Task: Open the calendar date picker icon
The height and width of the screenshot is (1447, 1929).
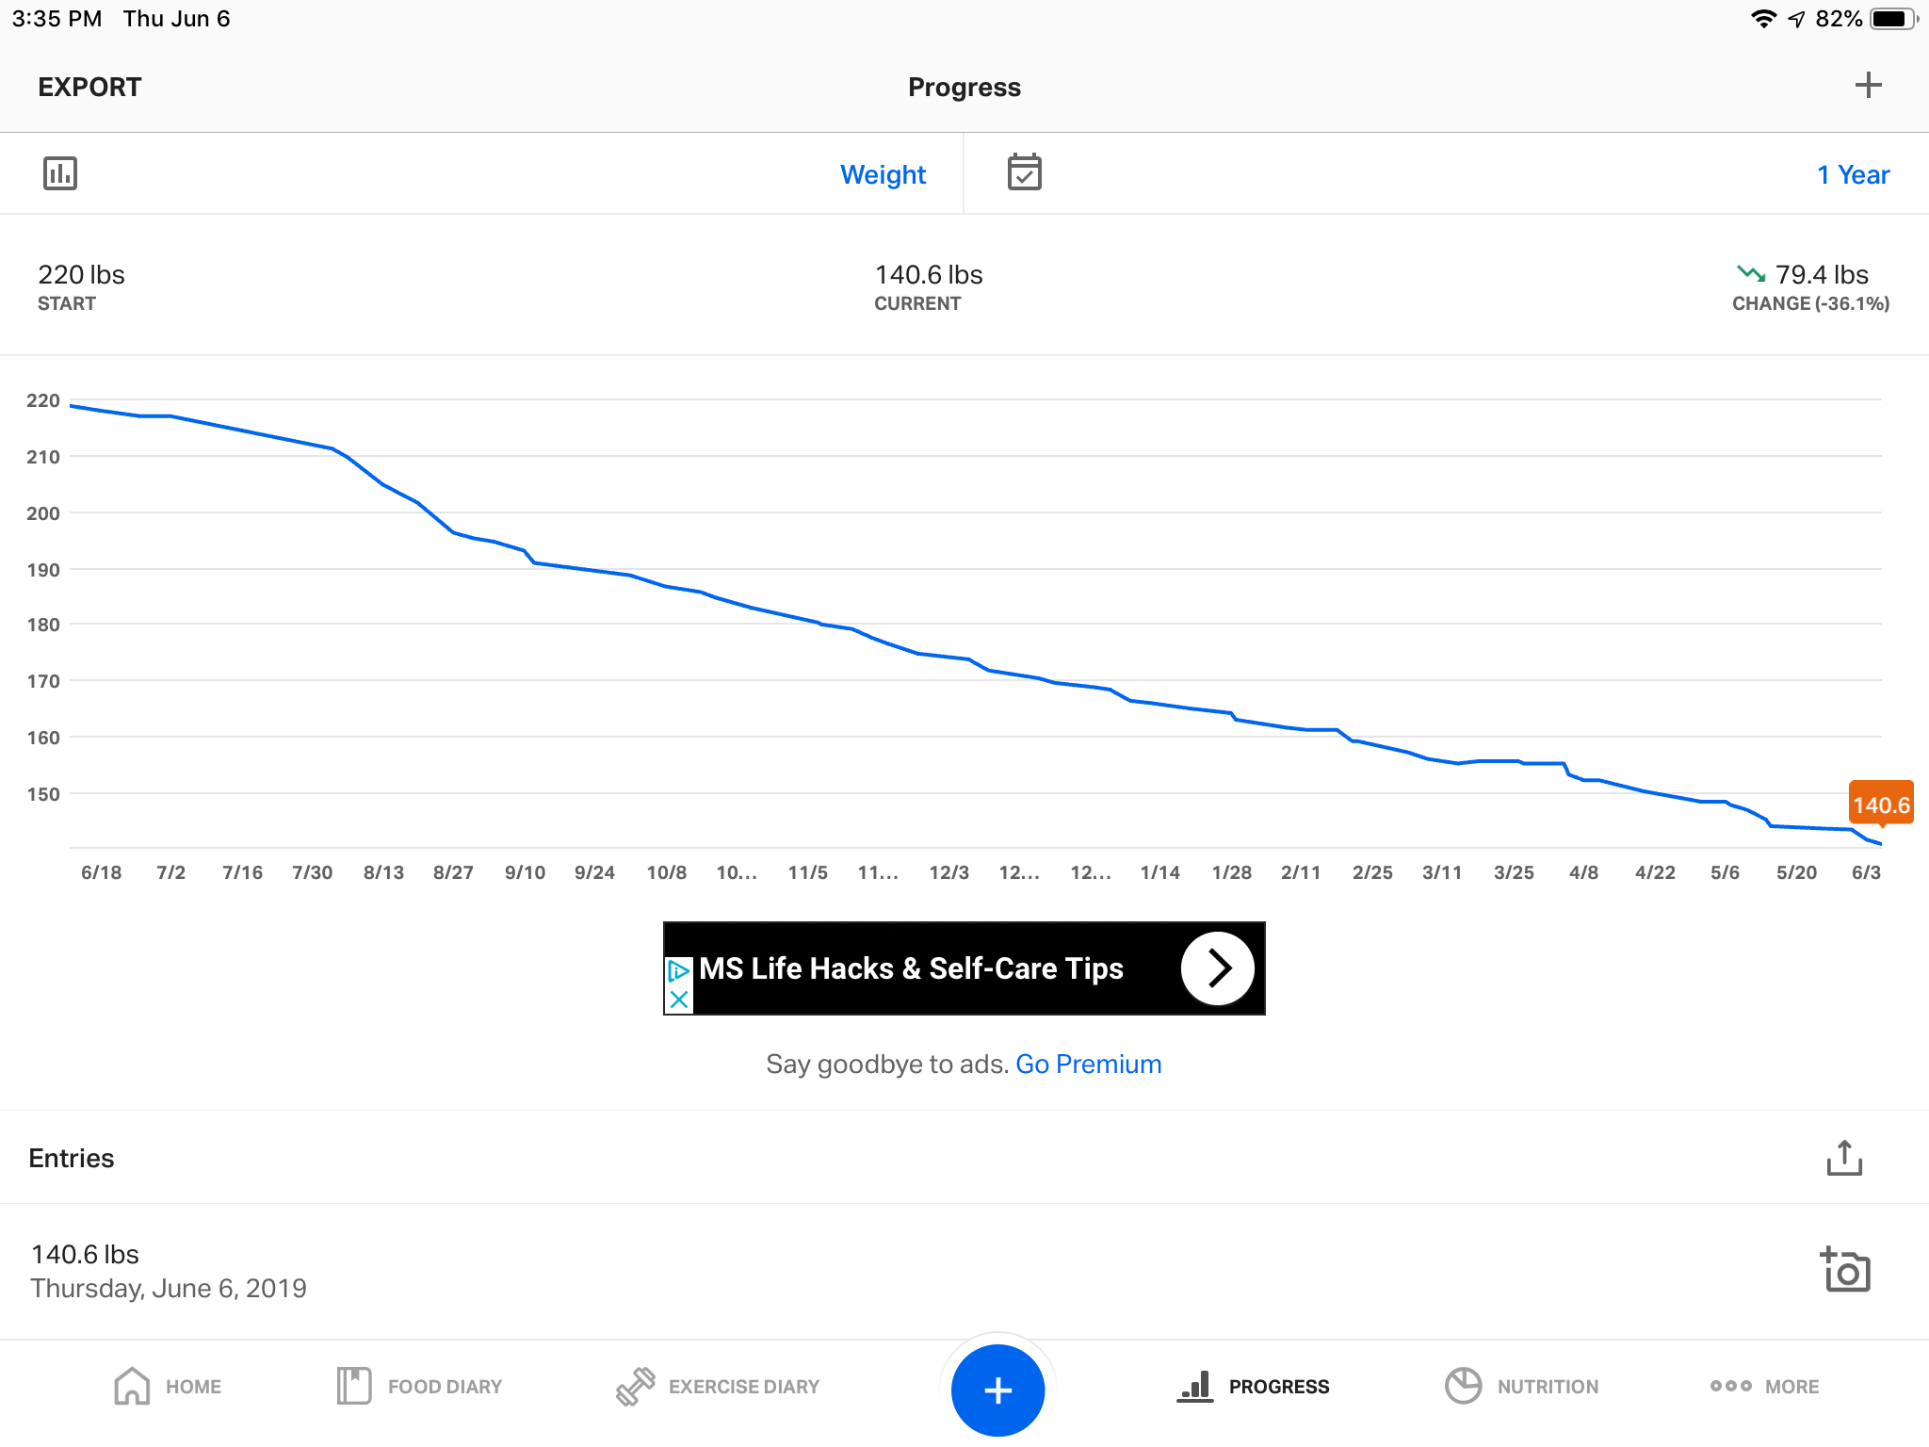Action: pyautogui.click(x=1024, y=172)
